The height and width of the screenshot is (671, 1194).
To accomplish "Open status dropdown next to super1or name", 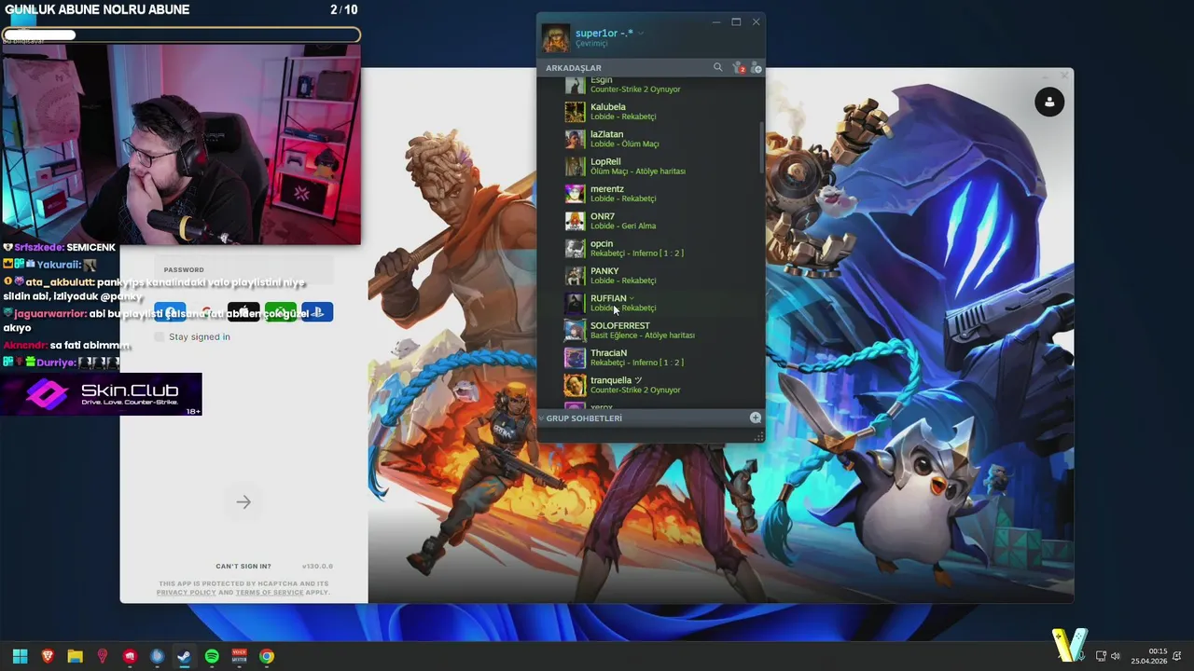I will (x=641, y=34).
